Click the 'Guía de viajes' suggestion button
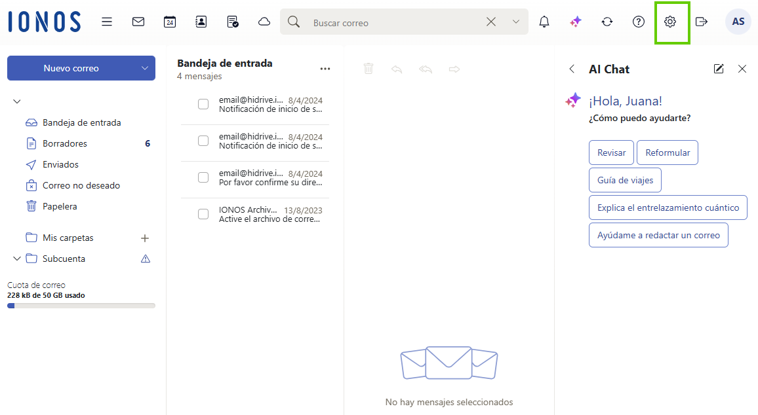Image resolution: width=758 pixels, height=415 pixels. [625, 179]
